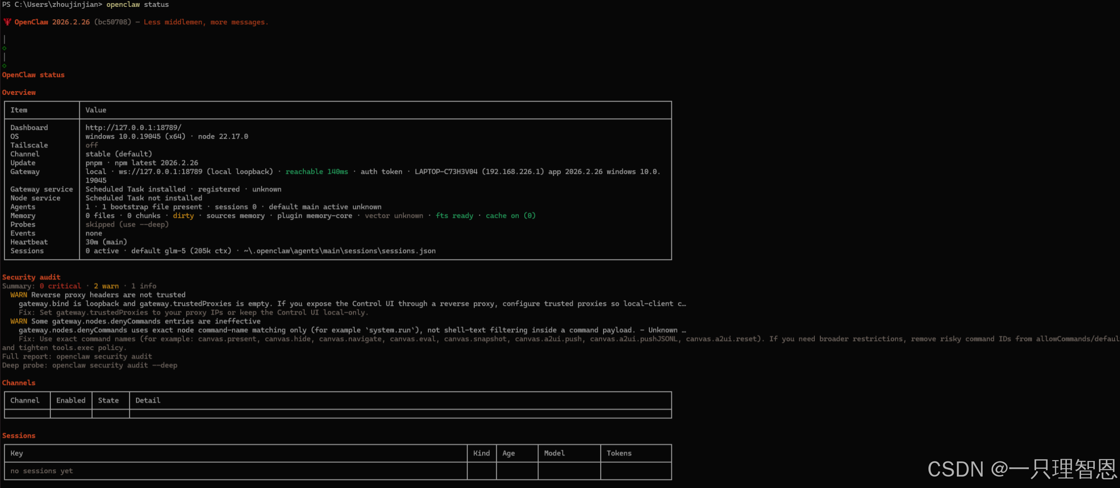Click the 'Dashboard' row label
The height and width of the screenshot is (488, 1120).
click(x=29, y=128)
